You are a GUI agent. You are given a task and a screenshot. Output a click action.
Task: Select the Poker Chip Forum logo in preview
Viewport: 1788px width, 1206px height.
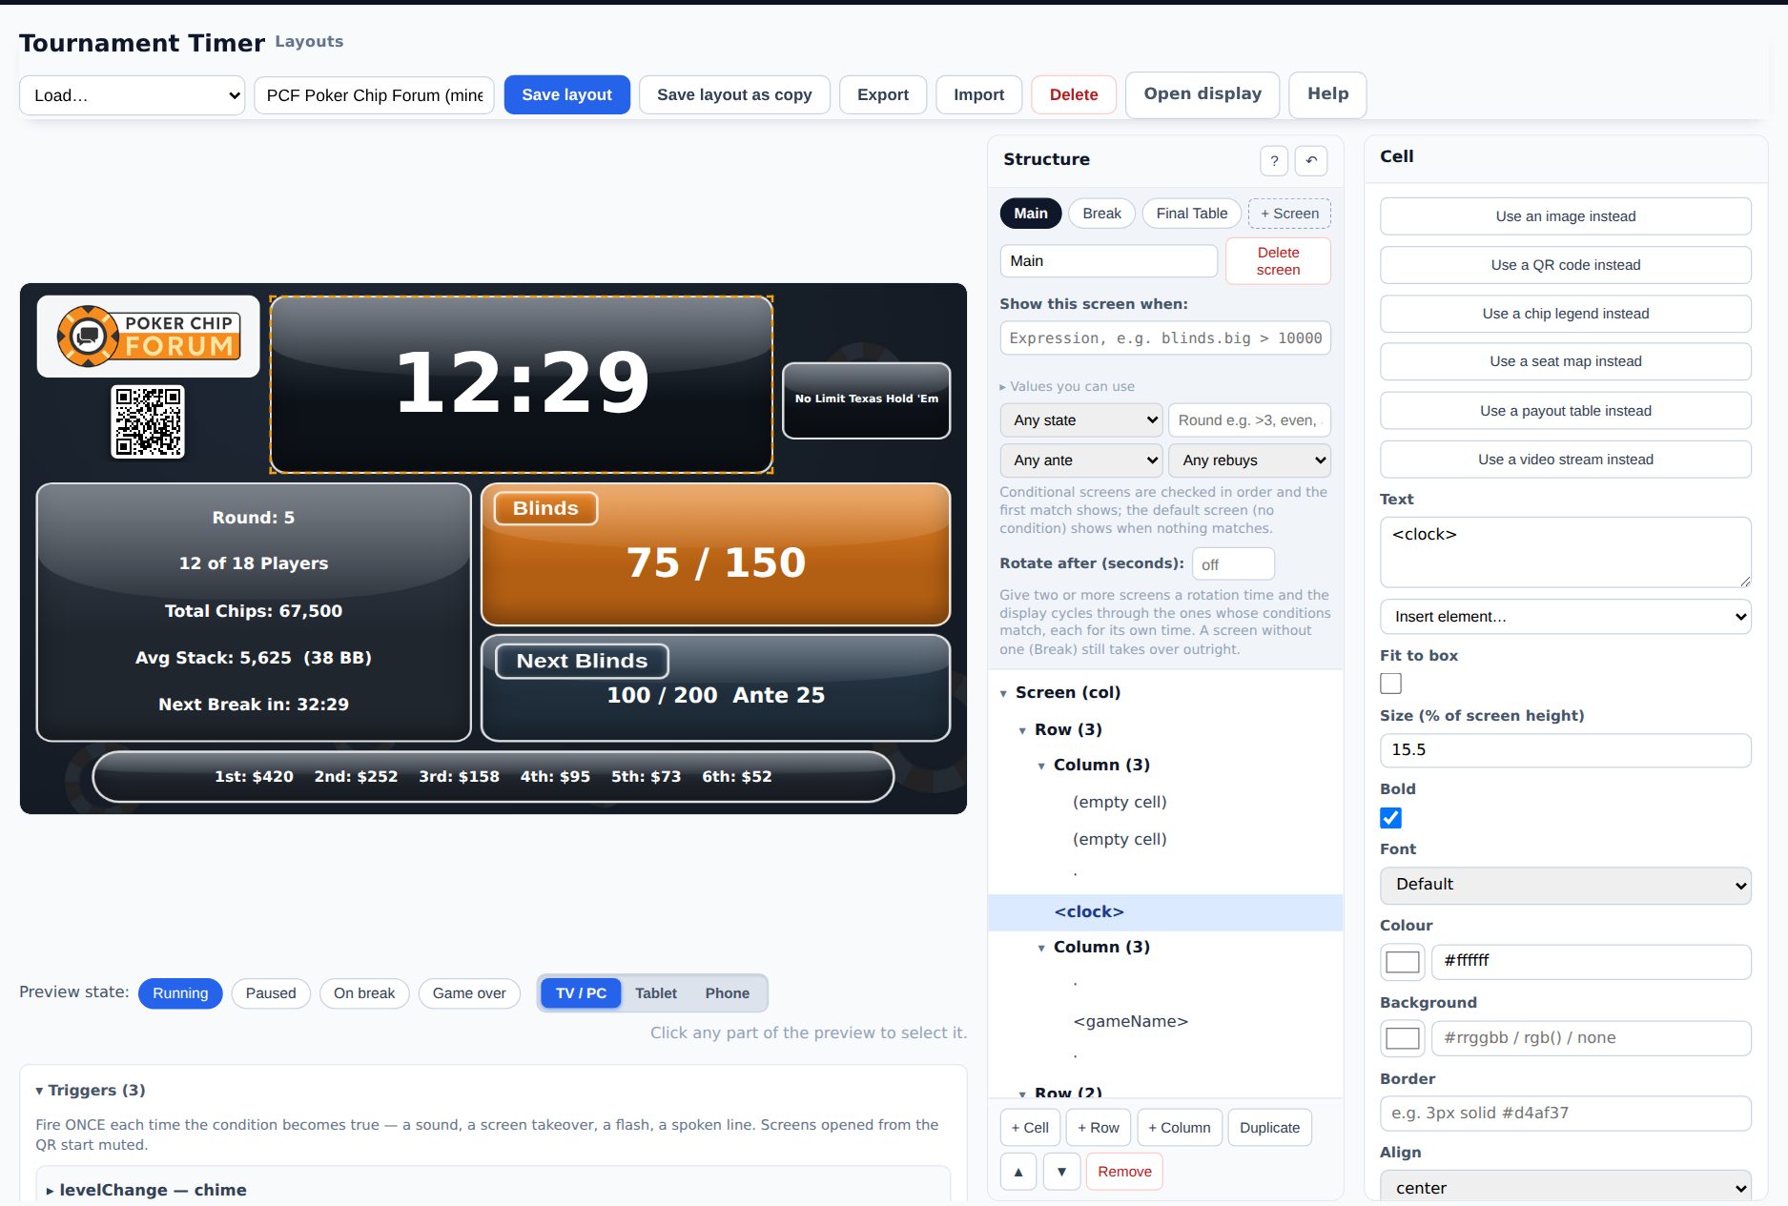point(148,336)
